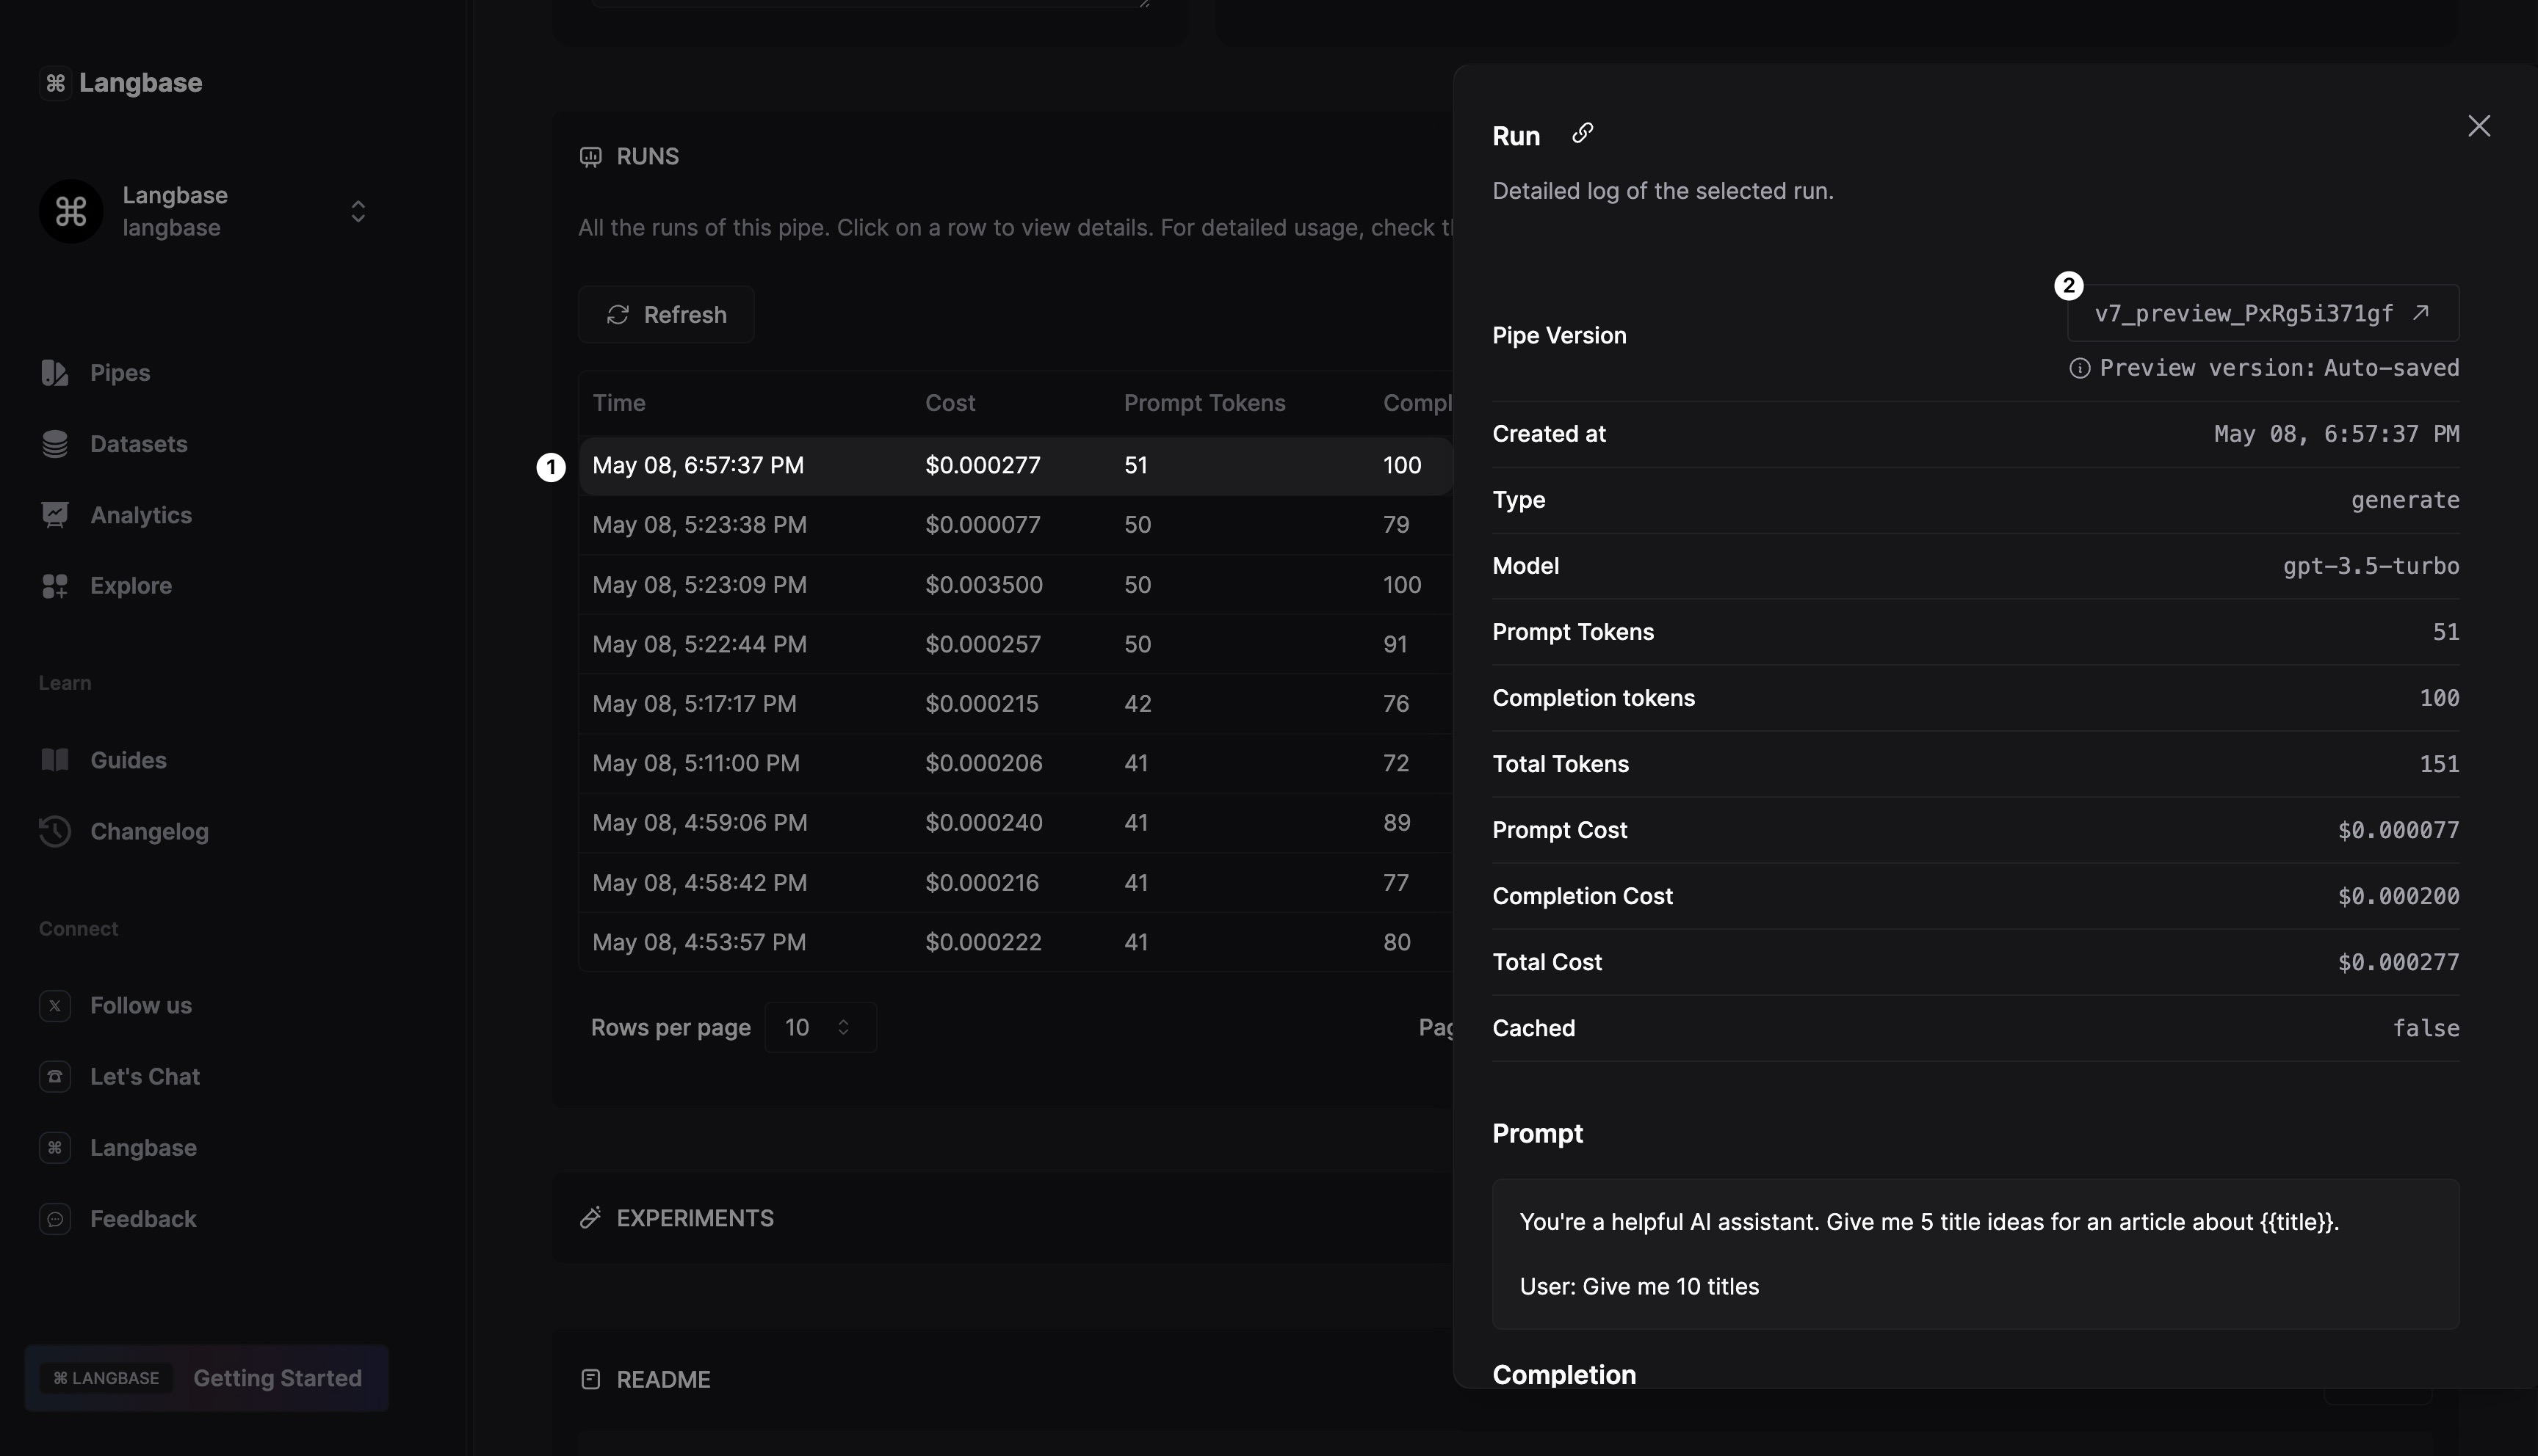Screen dimensions: 2538x1456
Task: Open the Changelog history icon
Action: pos(55,831)
